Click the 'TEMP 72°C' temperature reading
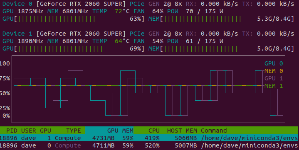Image resolution: width=299 pixels, height=150 pixels. (111, 12)
